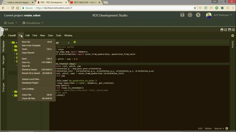Switch to Commands side panel
This screenshot has height=132, width=236.
click(3, 73)
